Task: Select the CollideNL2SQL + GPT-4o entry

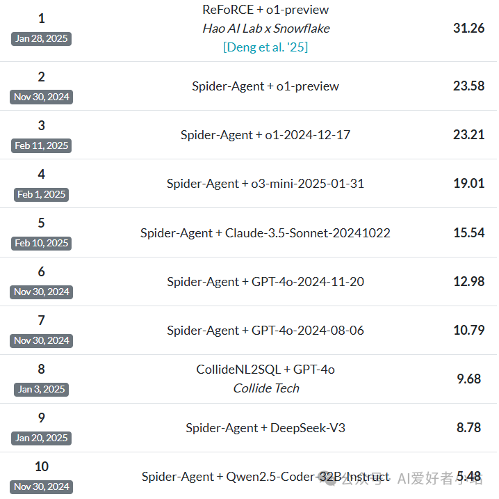Action: [265, 370]
